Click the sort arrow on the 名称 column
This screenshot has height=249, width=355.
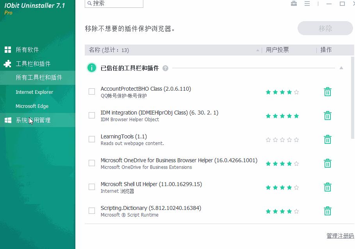[257, 50]
